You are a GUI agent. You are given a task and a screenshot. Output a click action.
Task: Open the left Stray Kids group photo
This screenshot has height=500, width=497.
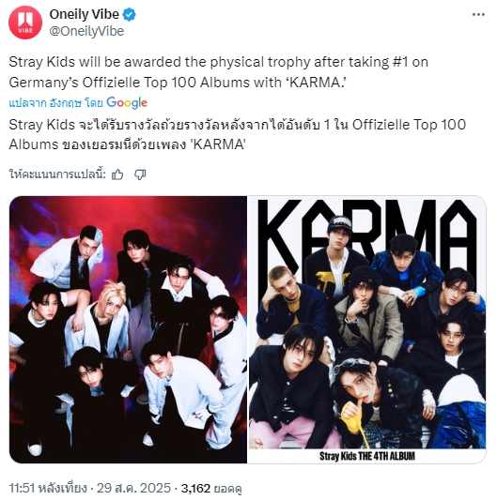point(128,329)
